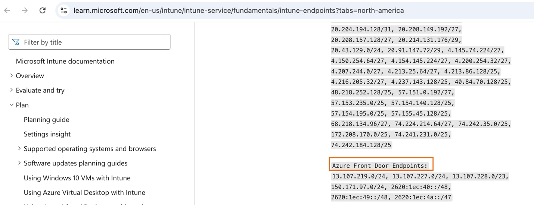This screenshot has width=534, height=205.
Task: Click the Azure Front Door Endpoints heading
Action: pyautogui.click(x=380, y=165)
